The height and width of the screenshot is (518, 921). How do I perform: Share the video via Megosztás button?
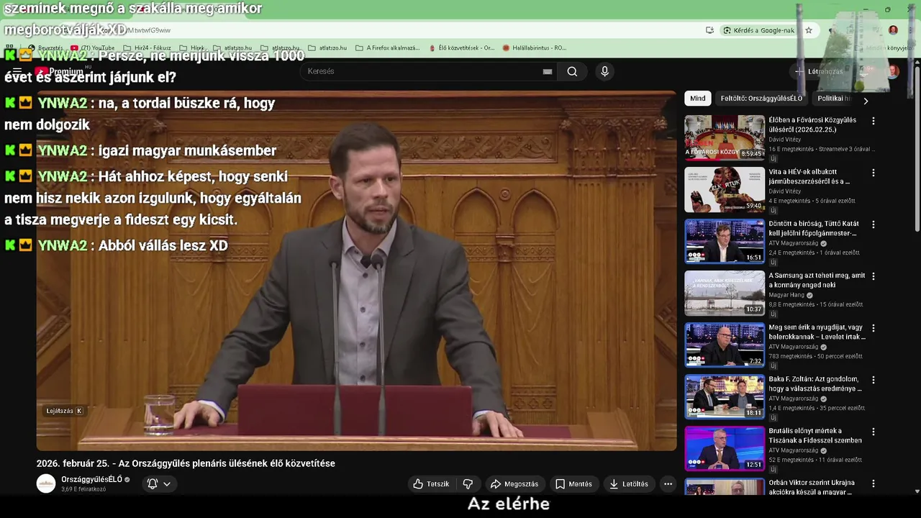[514, 484]
